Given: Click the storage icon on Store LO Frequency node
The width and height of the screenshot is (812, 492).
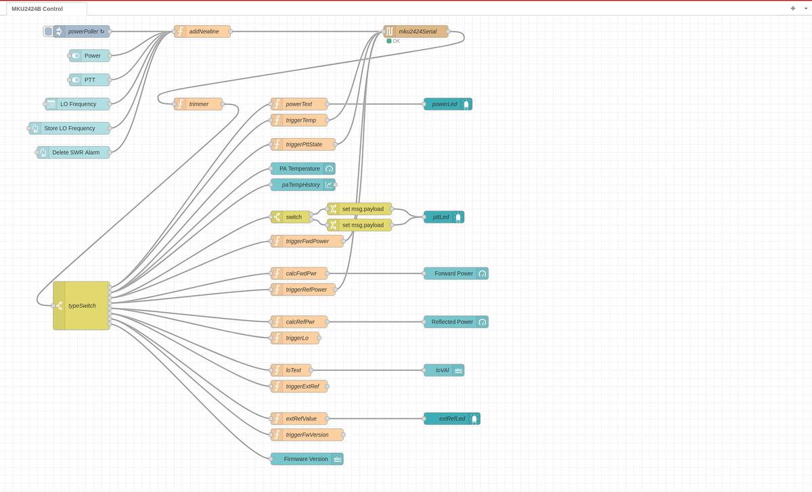Looking at the screenshot, I should [35, 128].
